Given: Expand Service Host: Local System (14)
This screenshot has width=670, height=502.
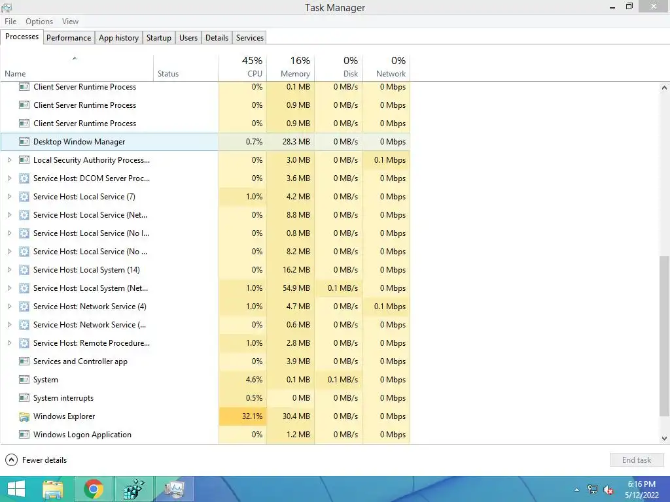Looking at the screenshot, I should coord(9,270).
